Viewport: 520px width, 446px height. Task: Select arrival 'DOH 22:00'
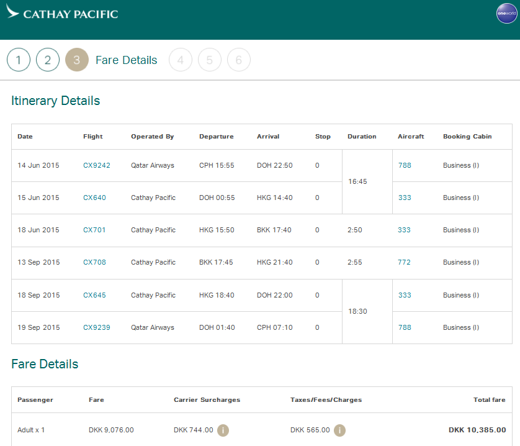pyautogui.click(x=275, y=295)
